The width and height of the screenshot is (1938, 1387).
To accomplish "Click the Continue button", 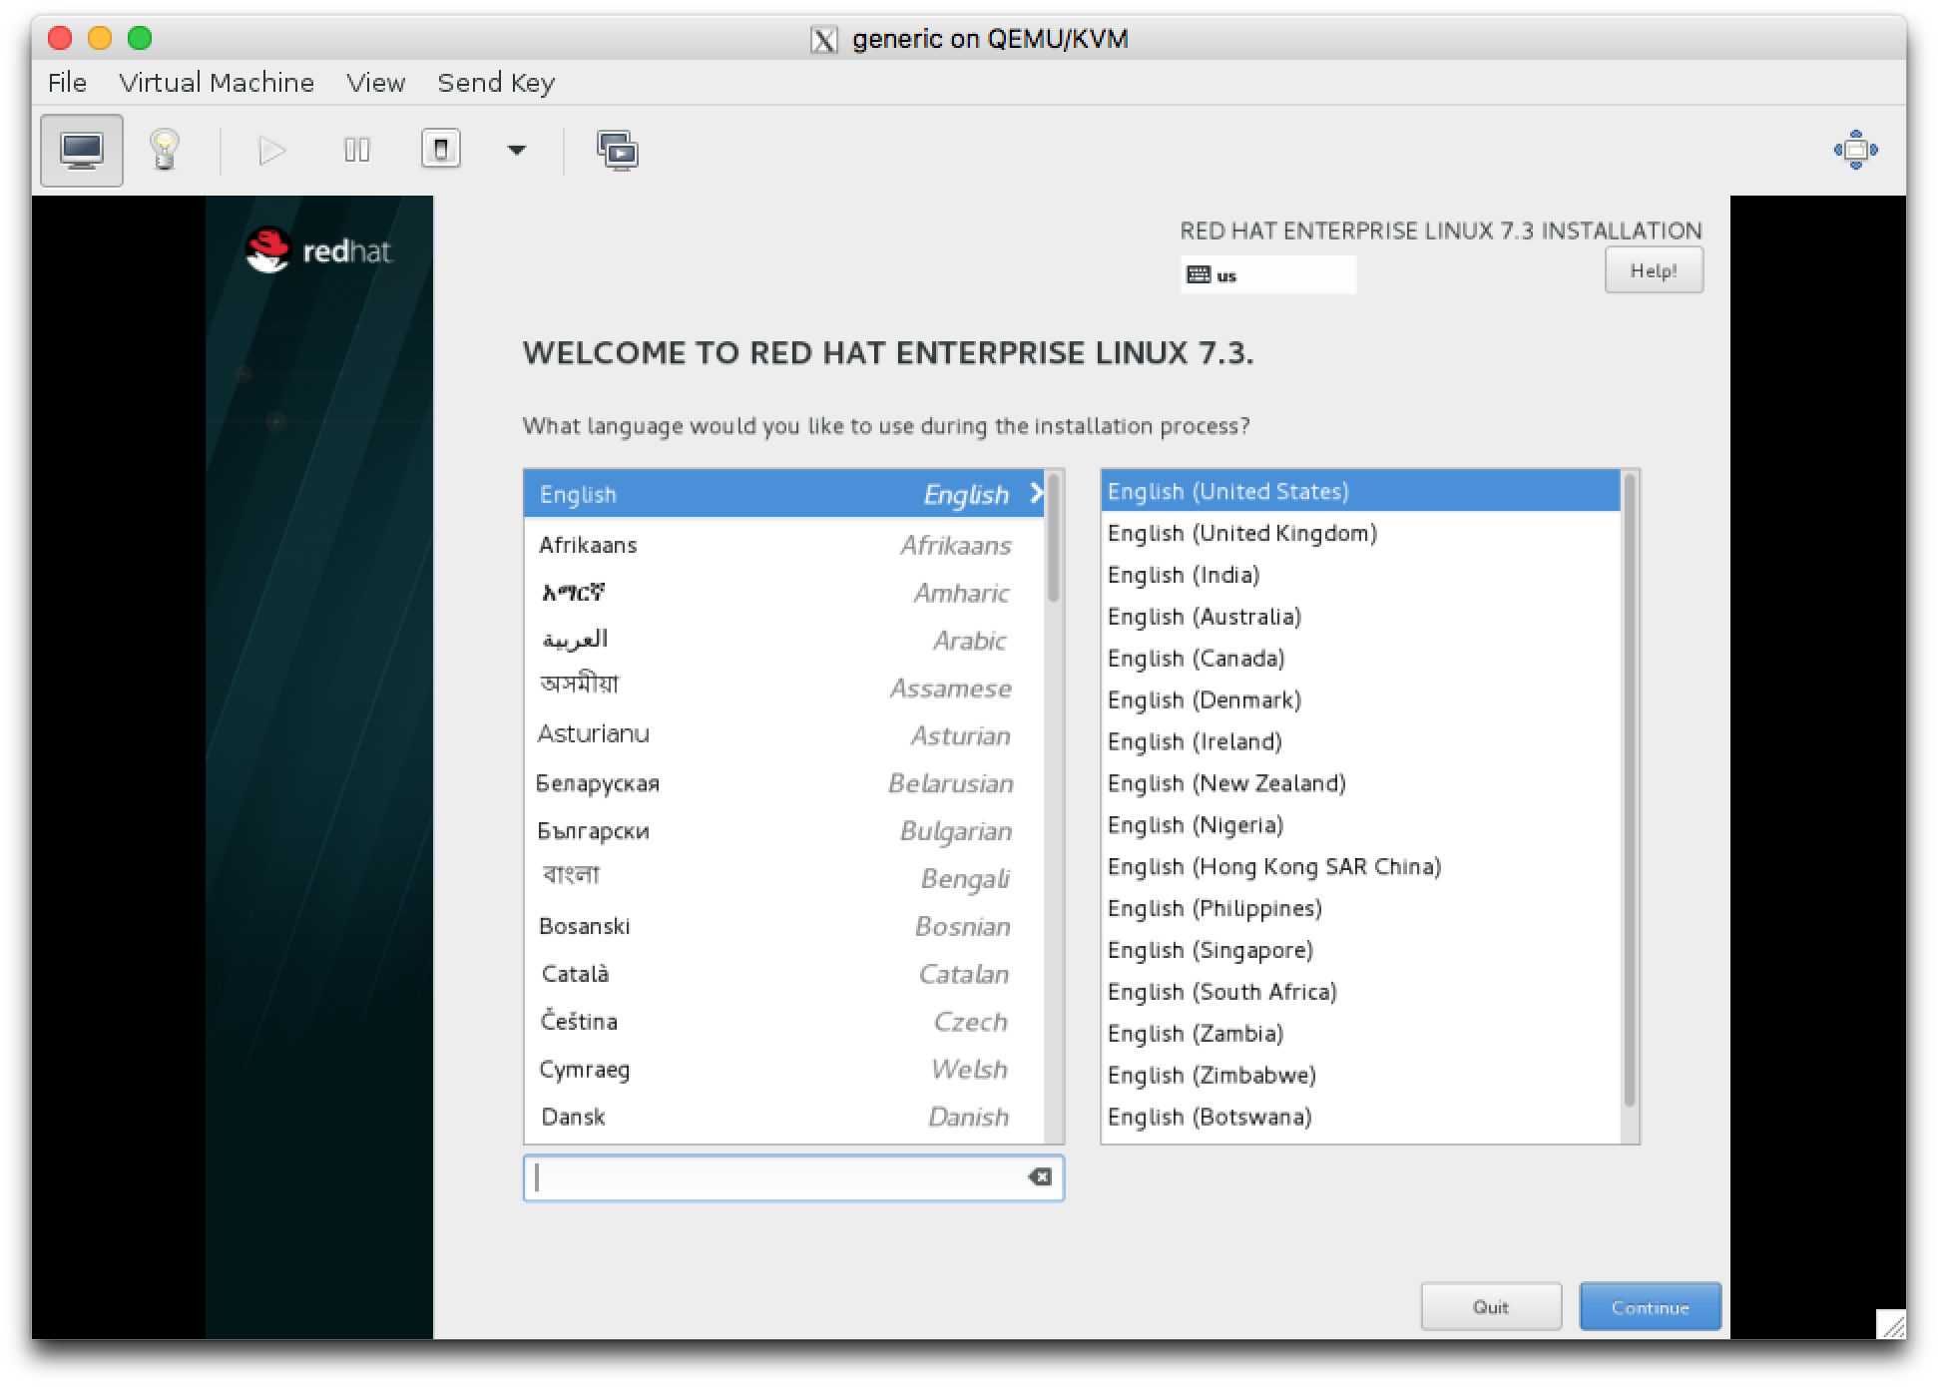I will tap(1651, 1307).
